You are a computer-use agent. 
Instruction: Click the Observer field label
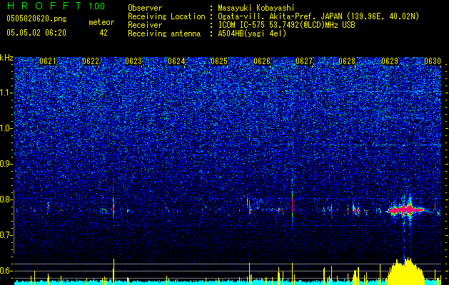(x=145, y=8)
